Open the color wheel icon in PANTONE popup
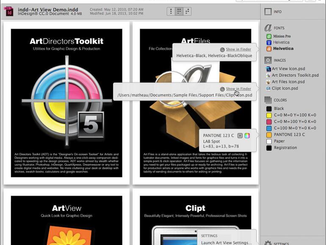Image resolution: width=326 pixels, height=245 pixels. pos(247,136)
